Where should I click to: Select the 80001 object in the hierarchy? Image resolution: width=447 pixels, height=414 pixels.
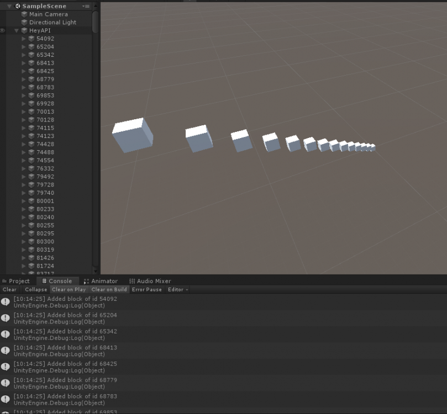(x=45, y=201)
